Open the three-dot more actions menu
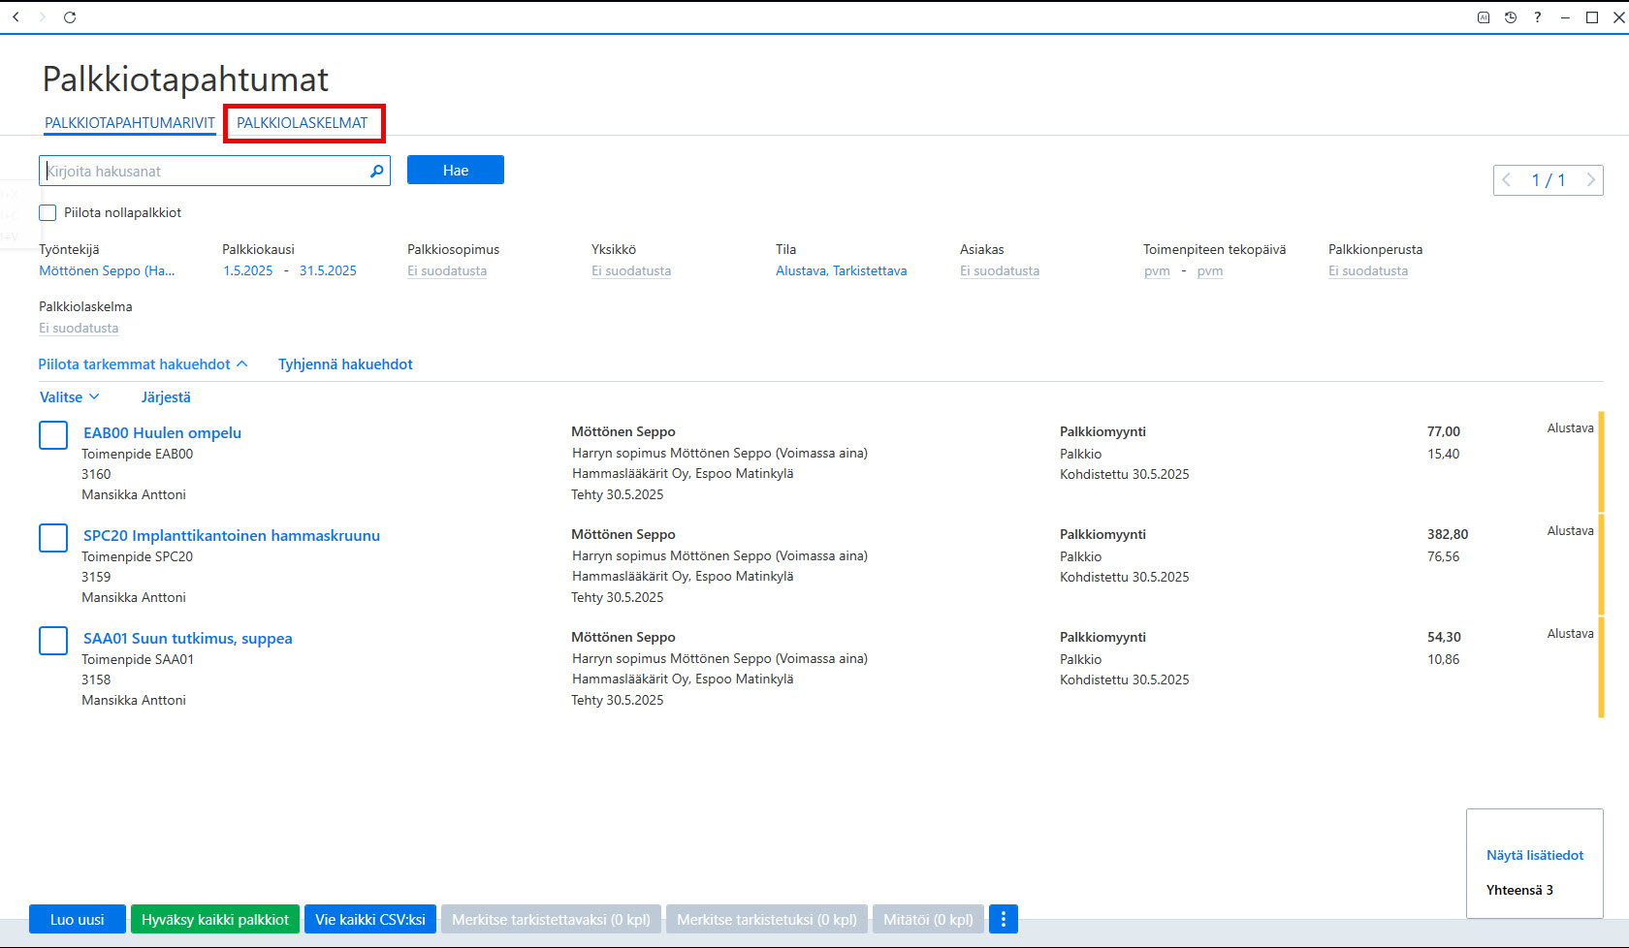 [x=1004, y=919]
